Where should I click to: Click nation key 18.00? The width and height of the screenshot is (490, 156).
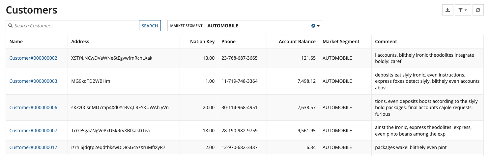(209, 131)
